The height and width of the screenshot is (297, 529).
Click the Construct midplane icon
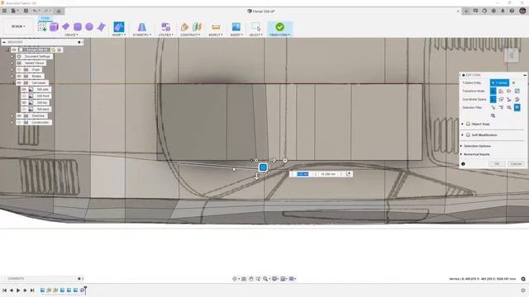click(197, 27)
